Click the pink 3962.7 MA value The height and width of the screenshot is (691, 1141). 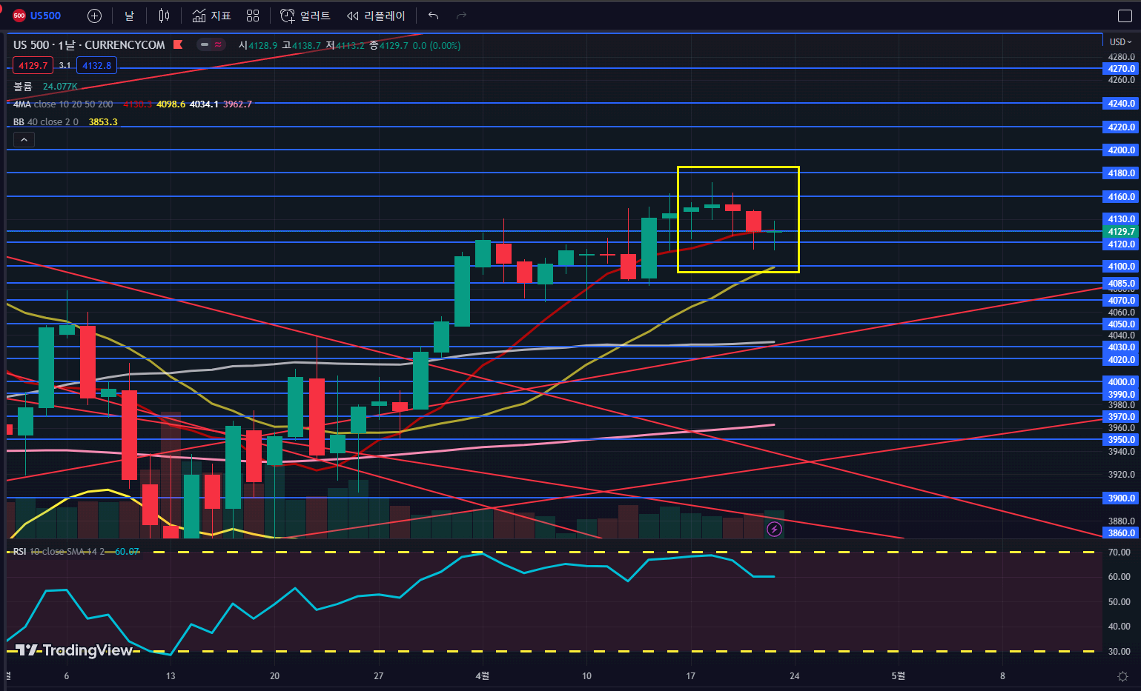[x=237, y=104]
